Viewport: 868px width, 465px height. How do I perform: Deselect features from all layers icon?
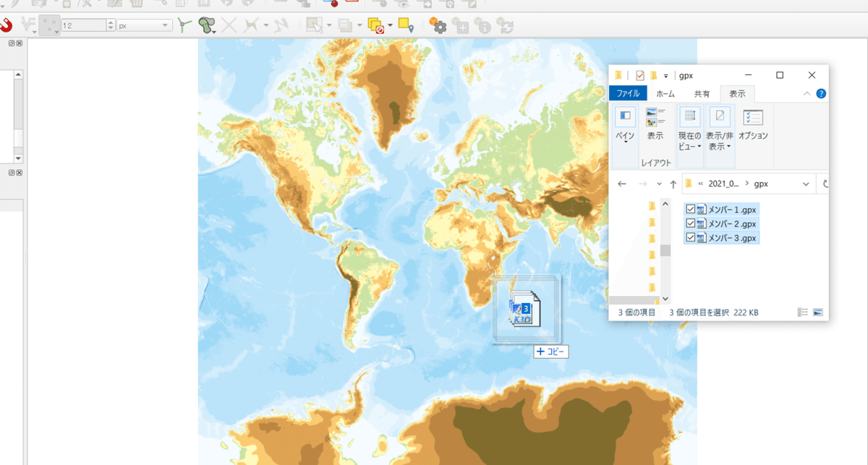pyautogui.click(x=375, y=25)
